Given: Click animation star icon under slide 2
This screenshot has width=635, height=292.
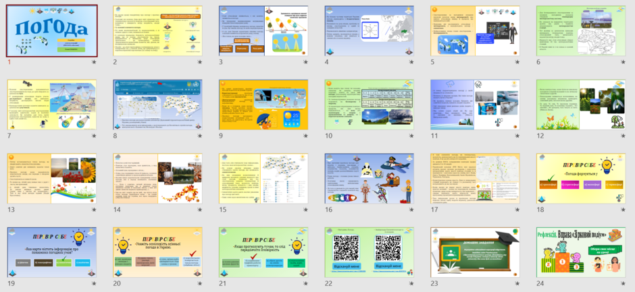Looking at the screenshot, I should coord(200,62).
